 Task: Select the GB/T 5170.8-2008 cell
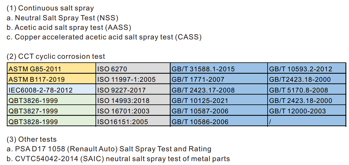(x=307, y=89)
